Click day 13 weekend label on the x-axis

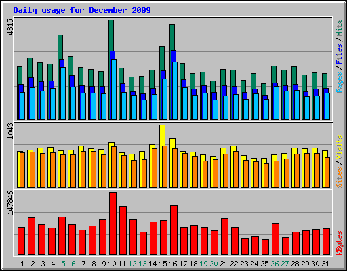pyautogui.click(x=142, y=264)
